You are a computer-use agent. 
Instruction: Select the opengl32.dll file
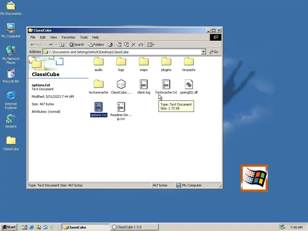tap(189, 87)
